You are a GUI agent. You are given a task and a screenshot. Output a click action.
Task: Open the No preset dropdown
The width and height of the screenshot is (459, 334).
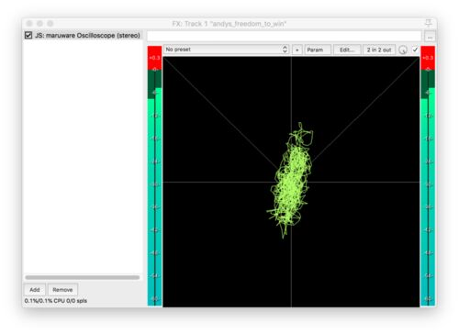point(227,50)
